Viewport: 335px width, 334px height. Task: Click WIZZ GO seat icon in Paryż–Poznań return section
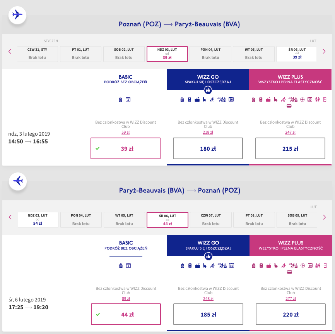point(205,265)
